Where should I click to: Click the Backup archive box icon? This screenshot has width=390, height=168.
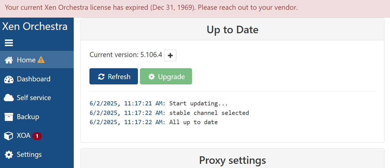(9, 117)
